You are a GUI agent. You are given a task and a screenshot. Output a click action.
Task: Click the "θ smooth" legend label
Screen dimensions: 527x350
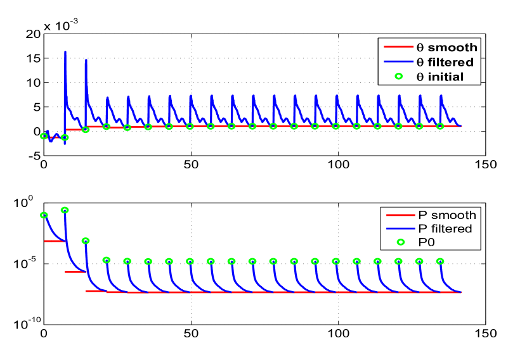(x=446, y=47)
